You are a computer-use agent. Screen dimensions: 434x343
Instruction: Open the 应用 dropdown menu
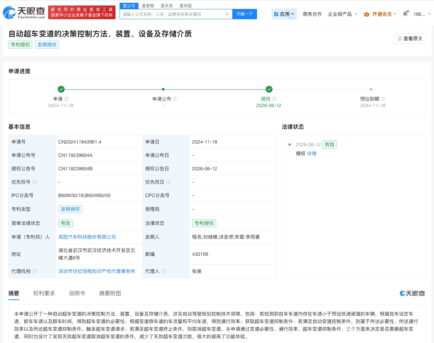pyautogui.click(x=284, y=14)
